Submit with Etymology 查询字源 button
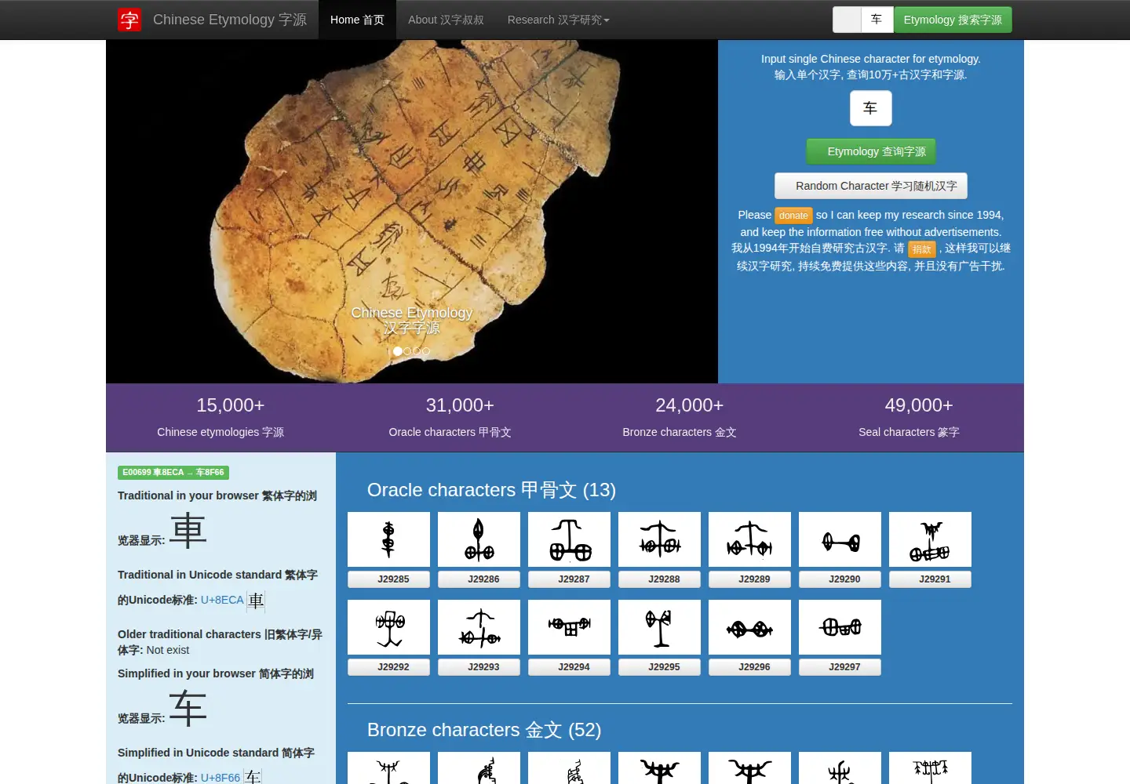 coord(871,151)
